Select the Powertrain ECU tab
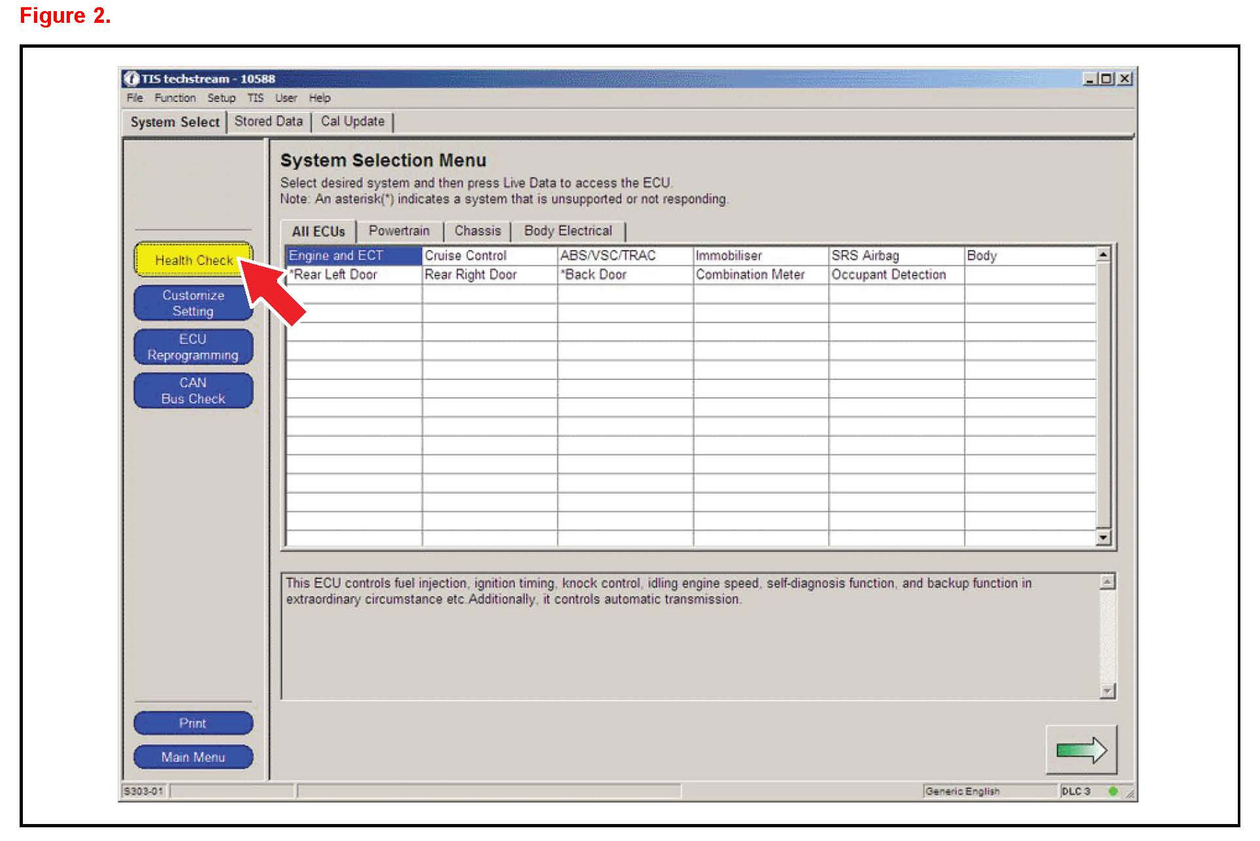The height and width of the screenshot is (841, 1260). tap(399, 230)
